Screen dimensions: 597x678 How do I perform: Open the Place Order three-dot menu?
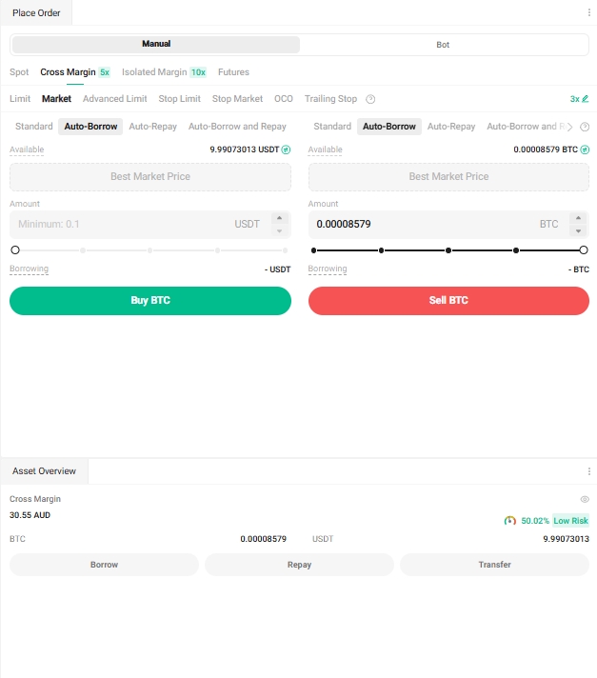click(588, 12)
